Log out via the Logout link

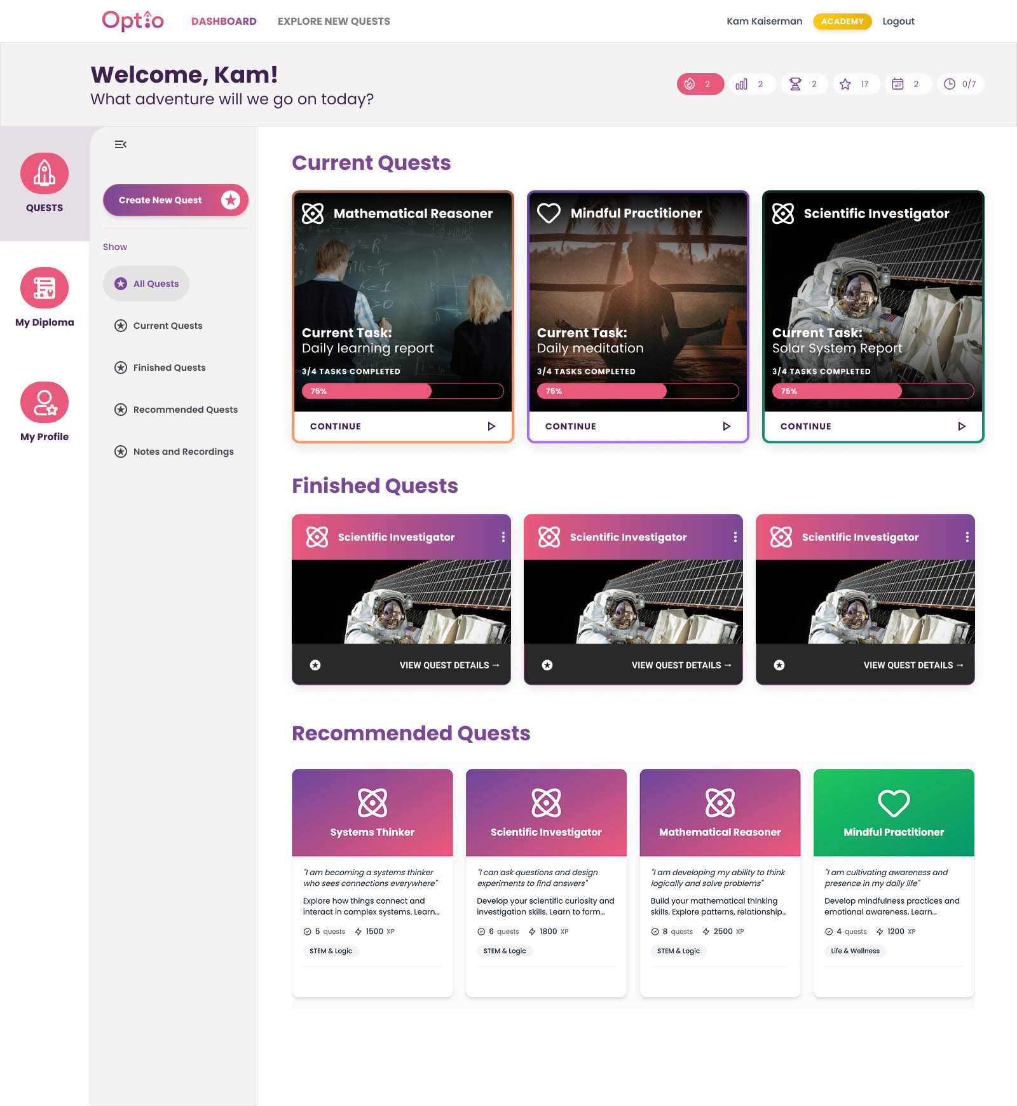898,21
